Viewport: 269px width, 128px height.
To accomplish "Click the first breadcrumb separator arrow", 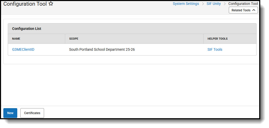I will pyautogui.click(x=203, y=4).
